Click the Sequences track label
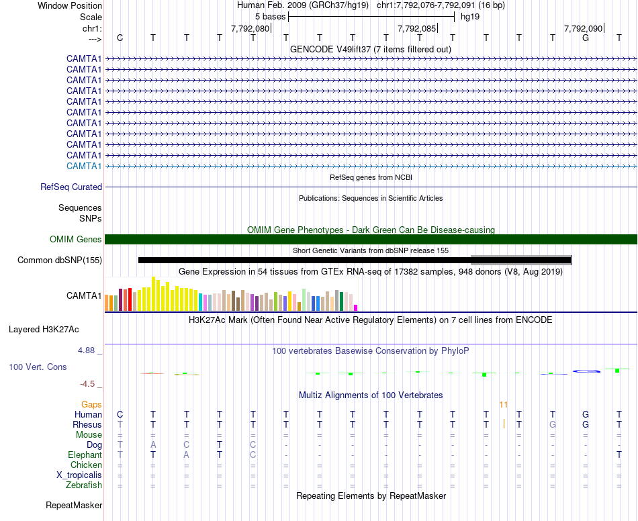 (x=80, y=208)
